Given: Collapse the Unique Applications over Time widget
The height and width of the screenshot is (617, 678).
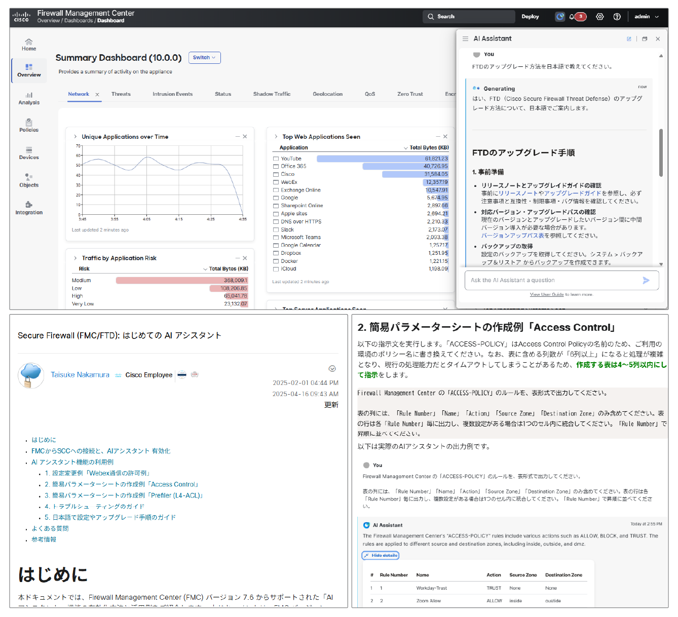Looking at the screenshot, I should 238,137.
